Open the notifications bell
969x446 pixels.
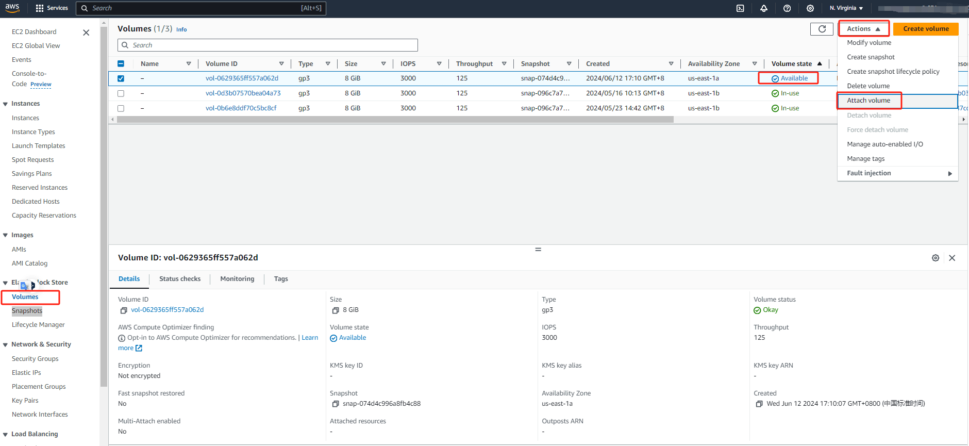coord(764,8)
